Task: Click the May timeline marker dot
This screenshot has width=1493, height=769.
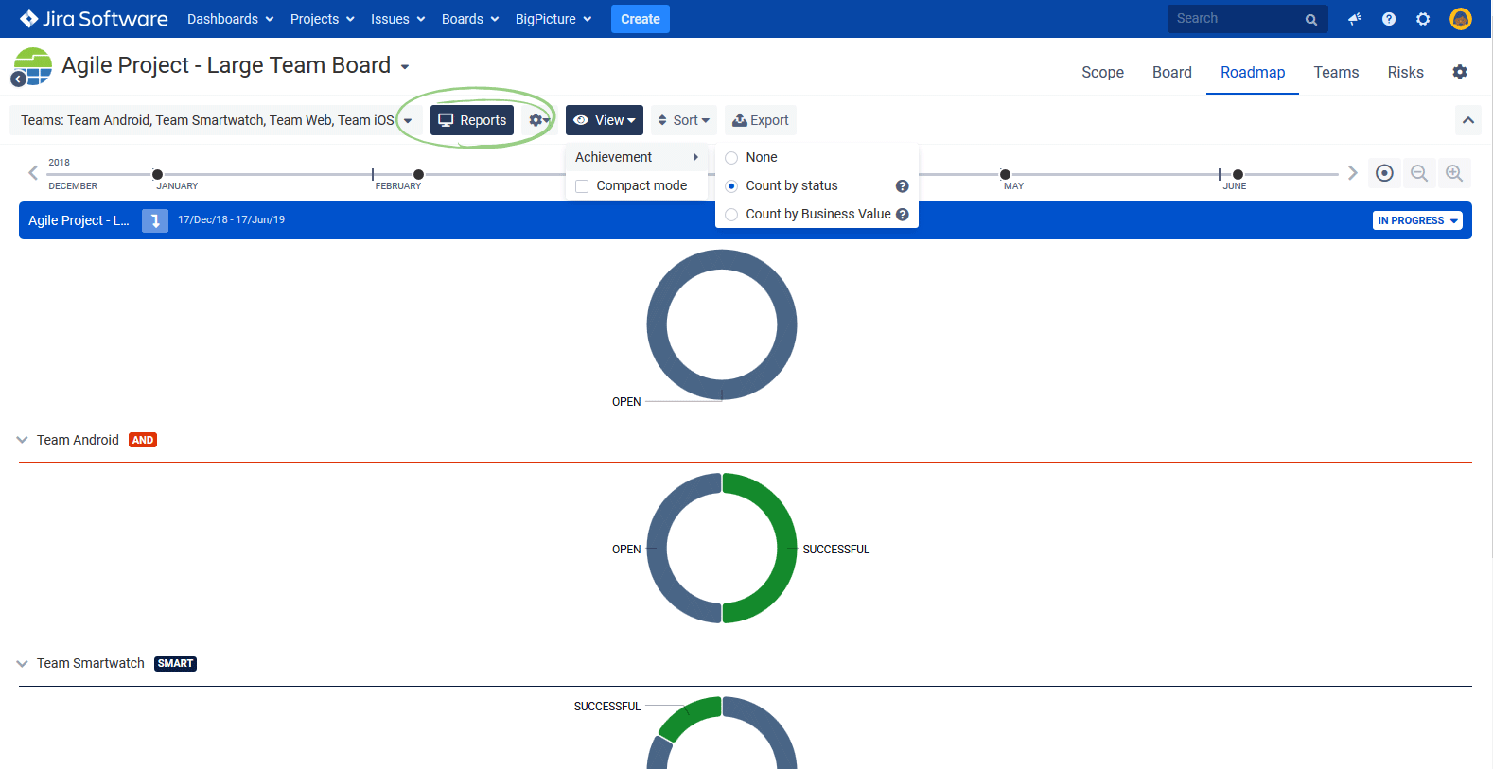Action: 1005,174
